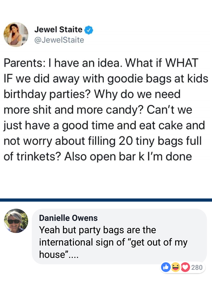Click the Jewel Staite display name
The image size is (212, 281).
(58, 29)
